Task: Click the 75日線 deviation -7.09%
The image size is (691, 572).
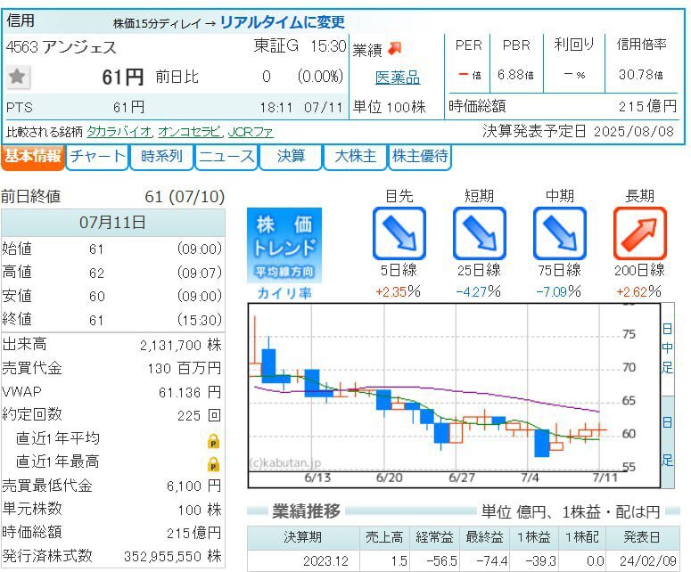Action: tap(558, 291)
